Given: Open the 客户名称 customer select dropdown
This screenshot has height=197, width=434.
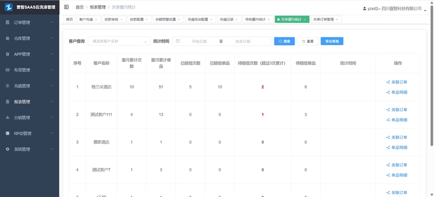Looking at the screenshot, I should [119, 41].
